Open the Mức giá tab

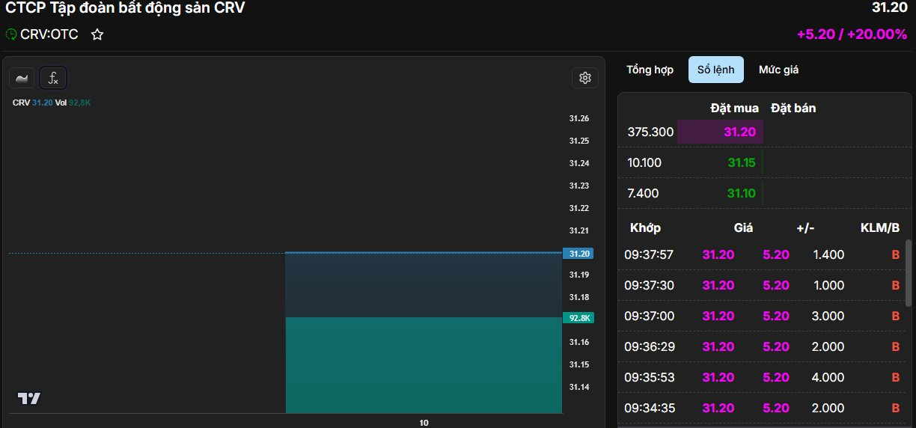click(x=778, y=70)
